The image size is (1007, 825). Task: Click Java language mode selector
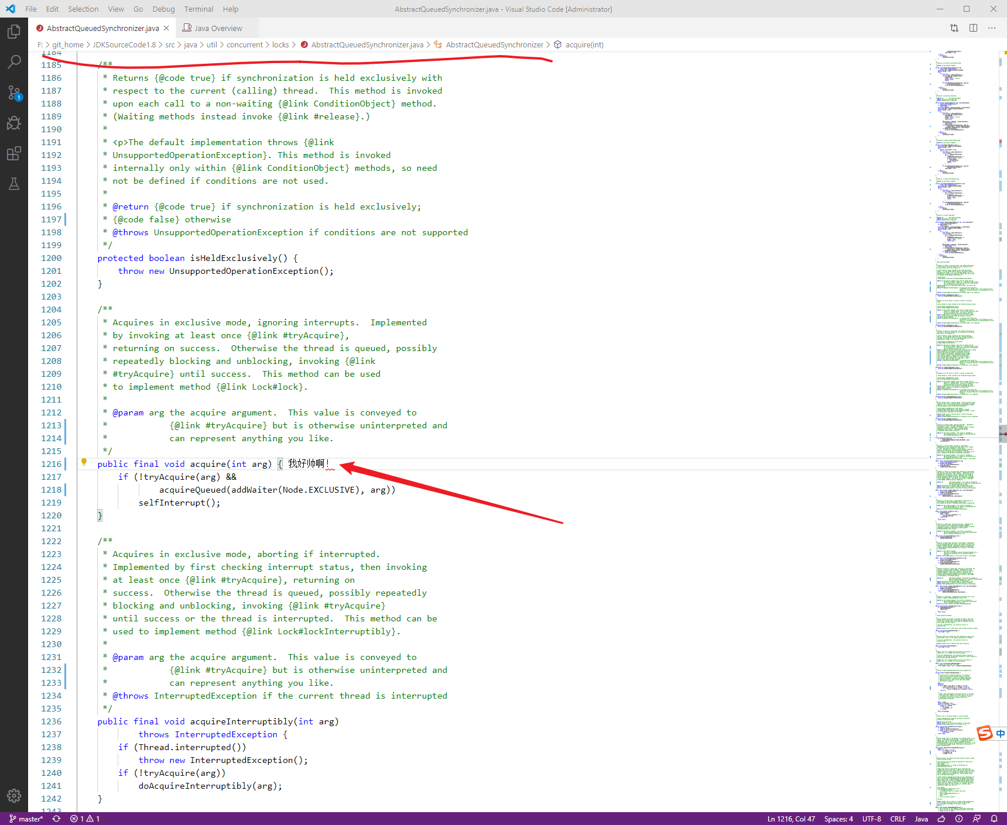pyautogui.click(x=922, y=819)
